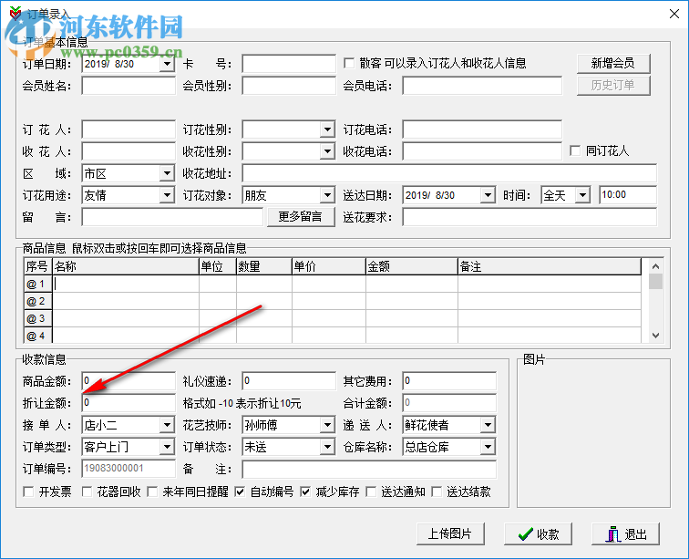
Task: Check 来年同日提醒 option
Action: [152, 492]
